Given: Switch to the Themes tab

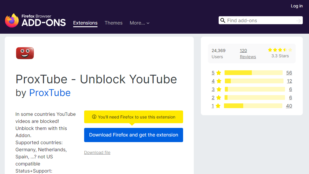Looking at the screenshot, I should click(x=113, y=23).
